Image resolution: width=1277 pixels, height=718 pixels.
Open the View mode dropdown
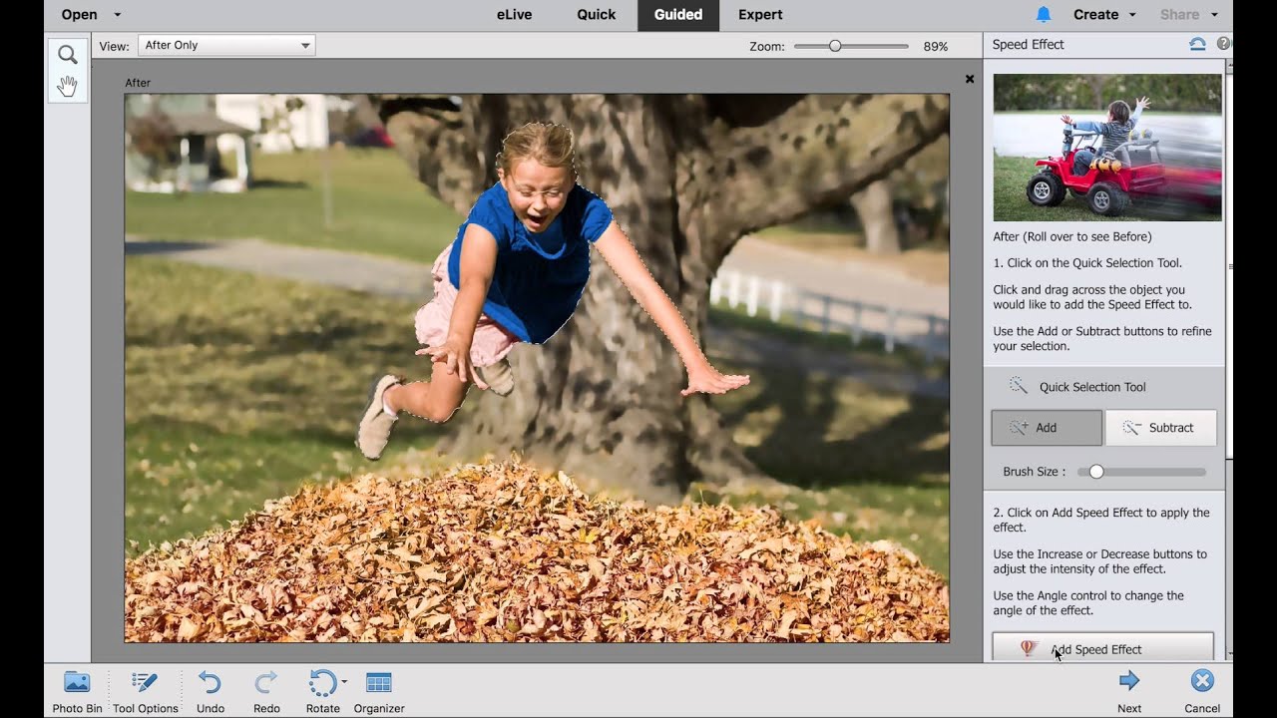tap(226, 45)
